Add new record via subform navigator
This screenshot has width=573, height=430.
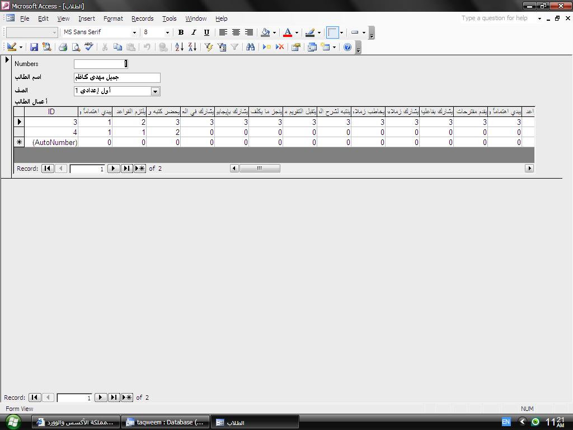[x=140, y=169]
